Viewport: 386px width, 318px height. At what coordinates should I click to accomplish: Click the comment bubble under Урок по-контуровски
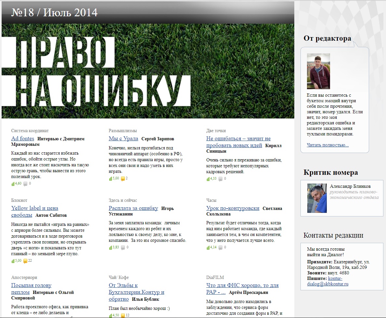[220, 247]
